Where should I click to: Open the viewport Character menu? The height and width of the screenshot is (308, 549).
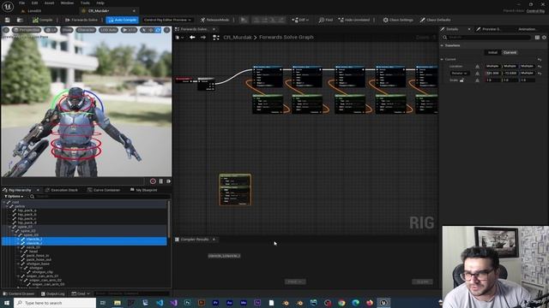coord(86,30)
